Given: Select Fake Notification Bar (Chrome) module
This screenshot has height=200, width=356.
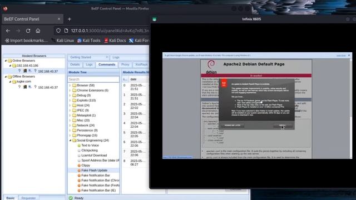Looking at the screenshot, I should click(100, 180).
